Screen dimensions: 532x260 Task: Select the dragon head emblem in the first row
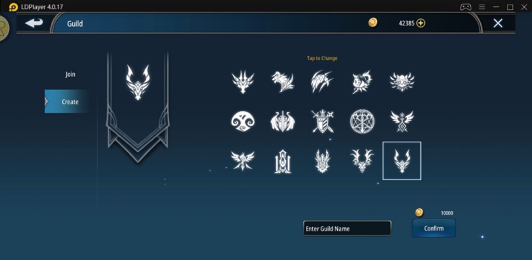click(243, 82)
